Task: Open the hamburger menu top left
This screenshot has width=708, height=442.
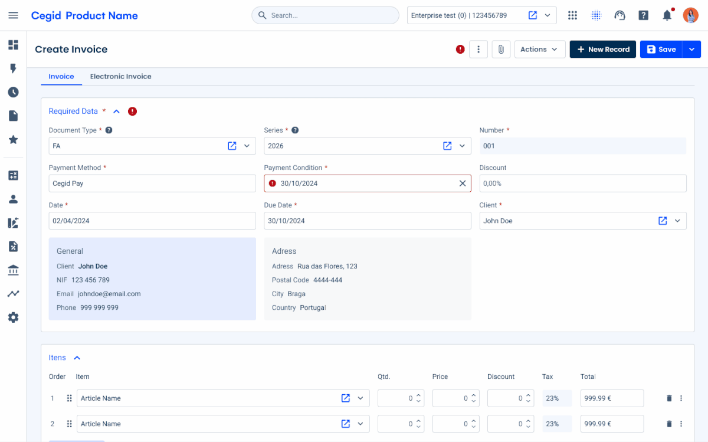Action: pyautogui.click(x=13, y=15)
